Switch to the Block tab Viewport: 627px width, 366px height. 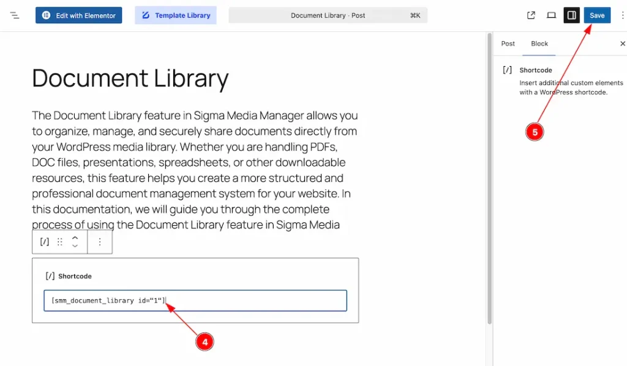(x=539, y=43)
